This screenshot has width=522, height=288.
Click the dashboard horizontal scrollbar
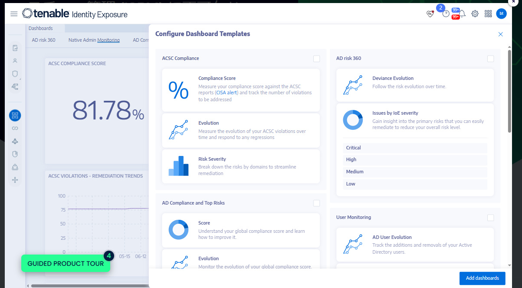[89, 285]
